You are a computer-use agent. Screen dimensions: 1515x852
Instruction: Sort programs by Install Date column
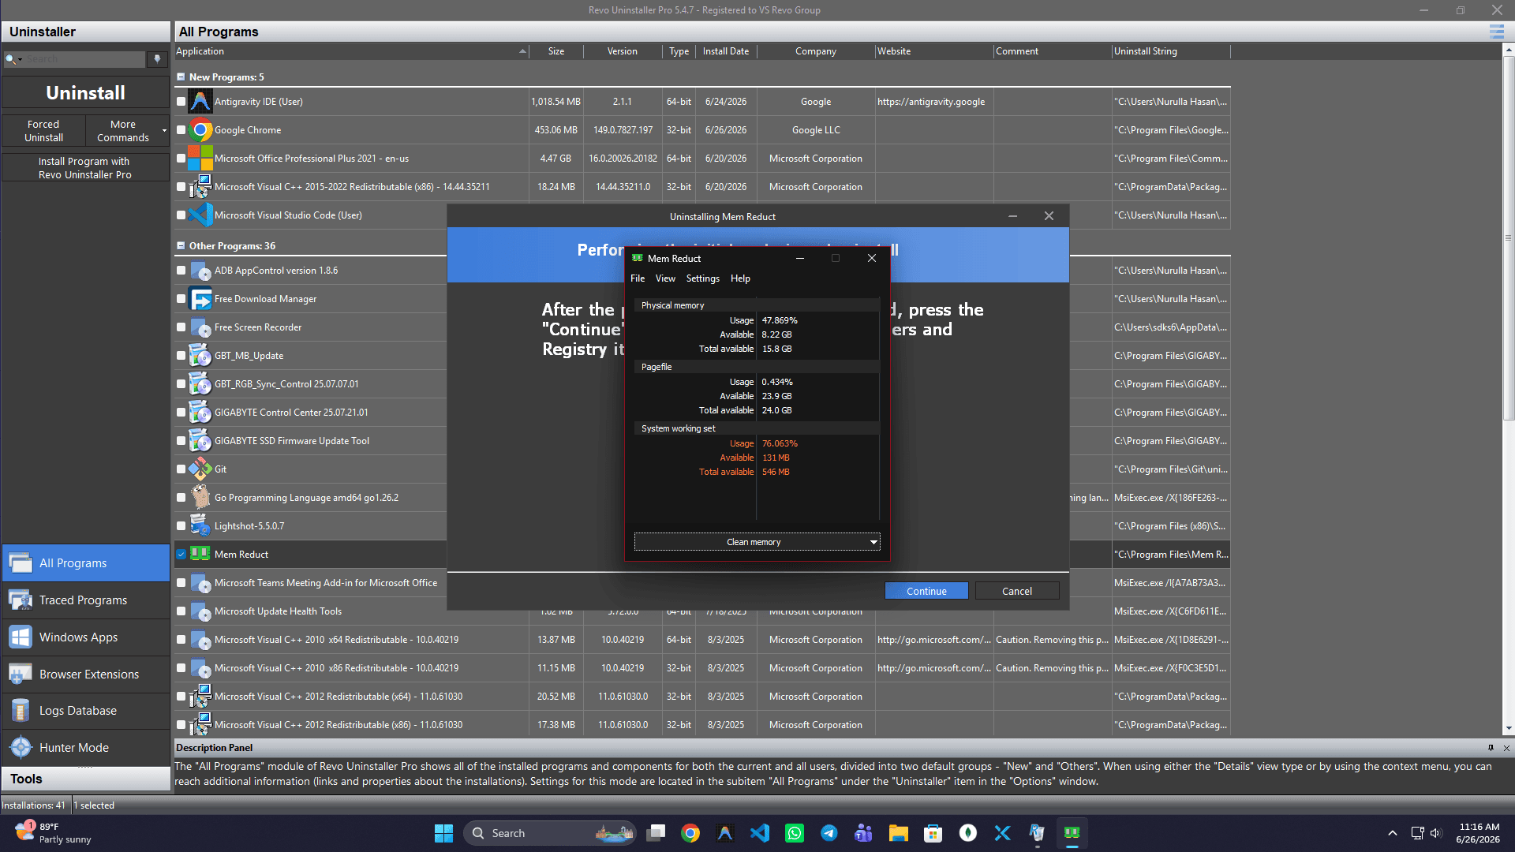tap(726, 51)
